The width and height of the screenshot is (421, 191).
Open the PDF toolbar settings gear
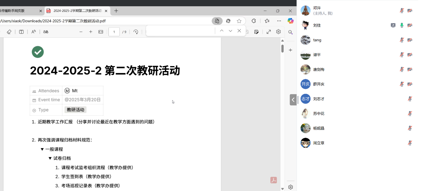pos(278,32)
